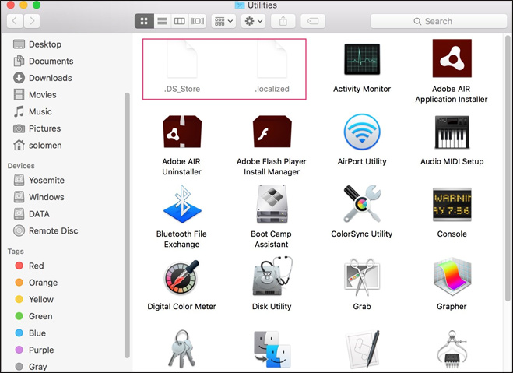Open solomen home folder in sidebar
The height and width of the screenshot is (373, 513).
point(37,146)
